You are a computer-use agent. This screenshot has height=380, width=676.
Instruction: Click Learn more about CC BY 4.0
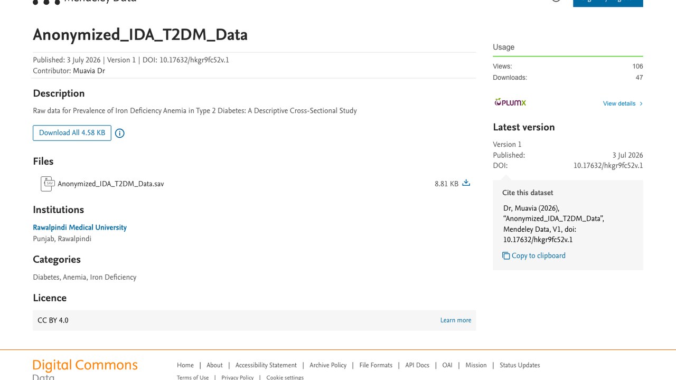[456, 320]
